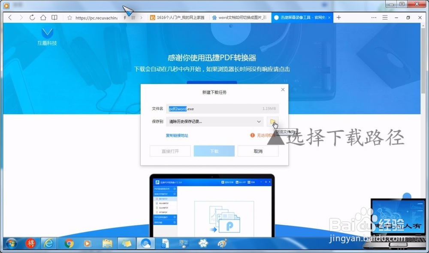
Task: Open the reading mode book icon
Action: click(54, 18)
